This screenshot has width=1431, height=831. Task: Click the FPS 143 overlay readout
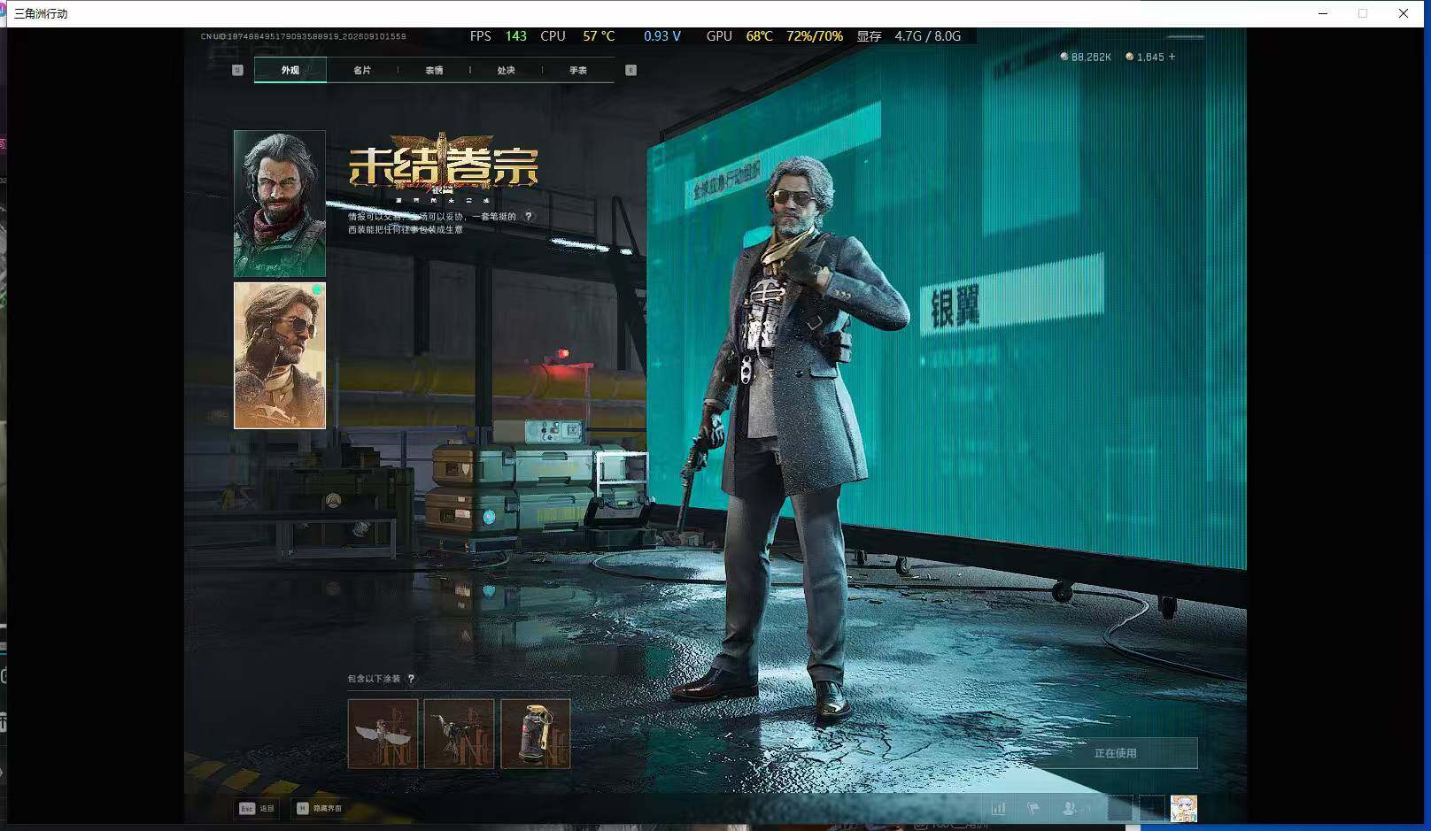click(x=498, y=36)
